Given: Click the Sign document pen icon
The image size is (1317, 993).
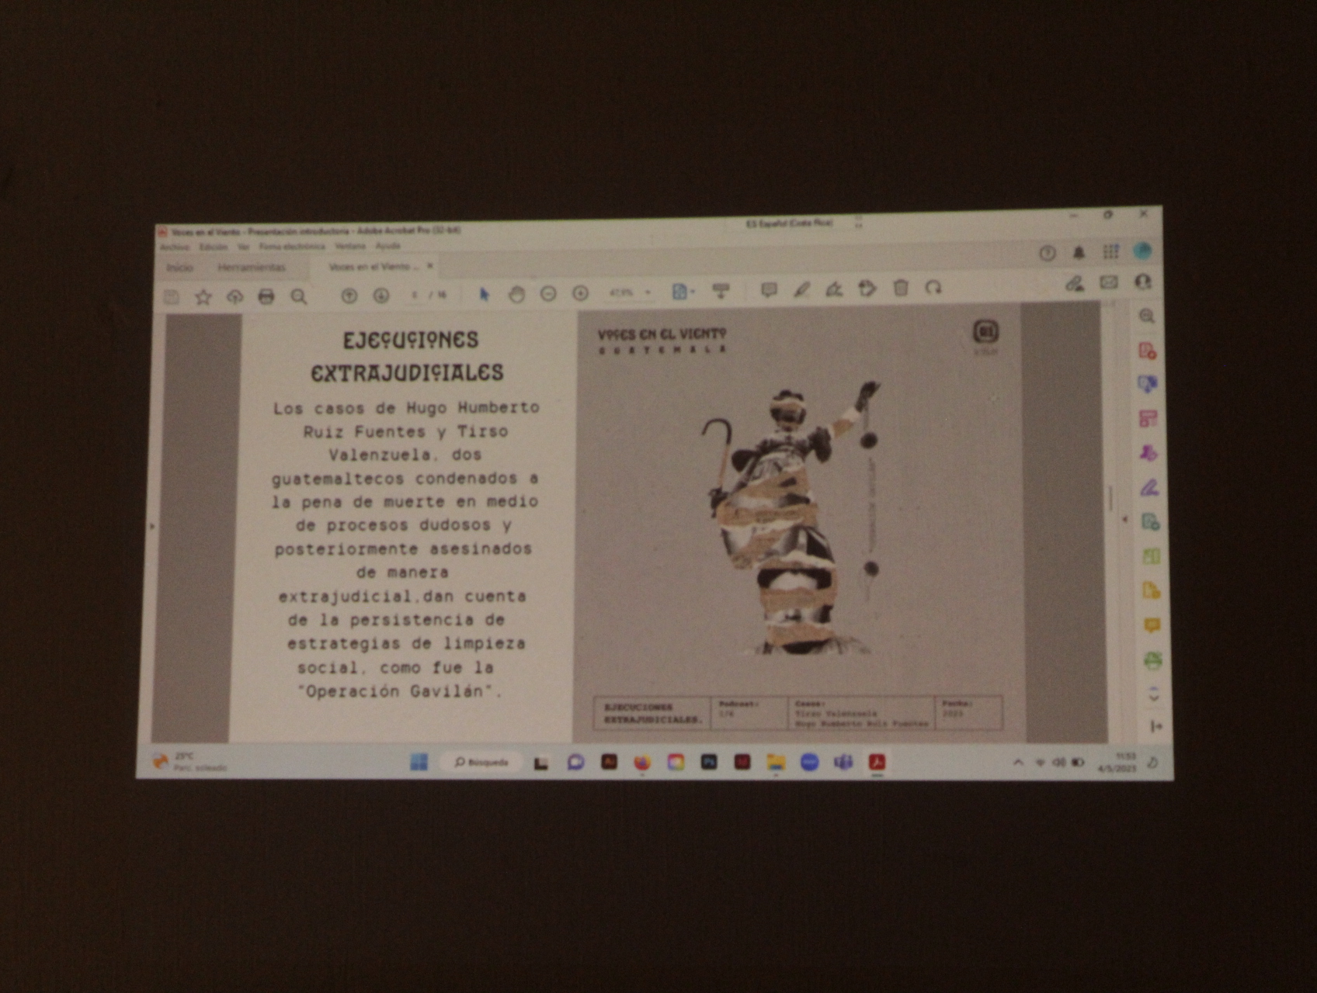Looking at the screenshot, I should [x=834, y=289].
